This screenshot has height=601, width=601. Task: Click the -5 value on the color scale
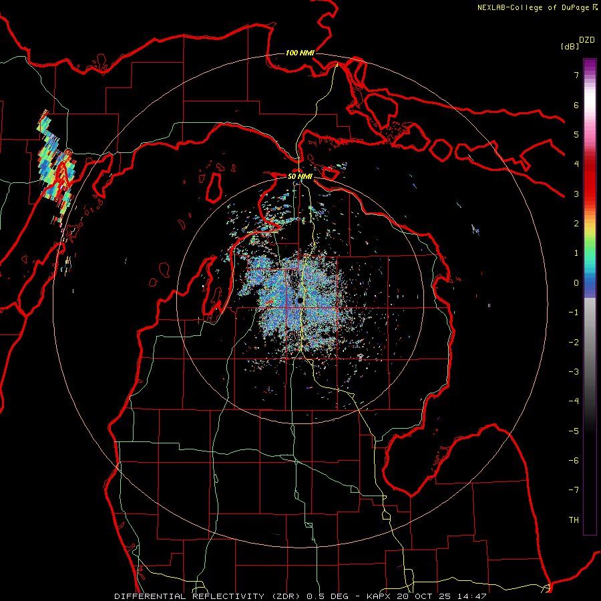pos(574,431)
